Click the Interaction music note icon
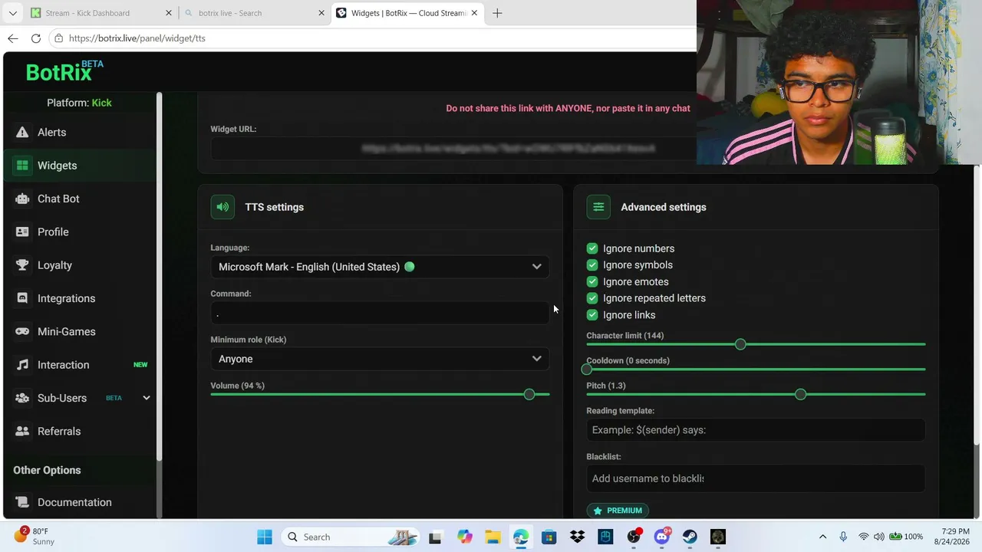This screenshot has height=552, width=982. pos(22,365)
